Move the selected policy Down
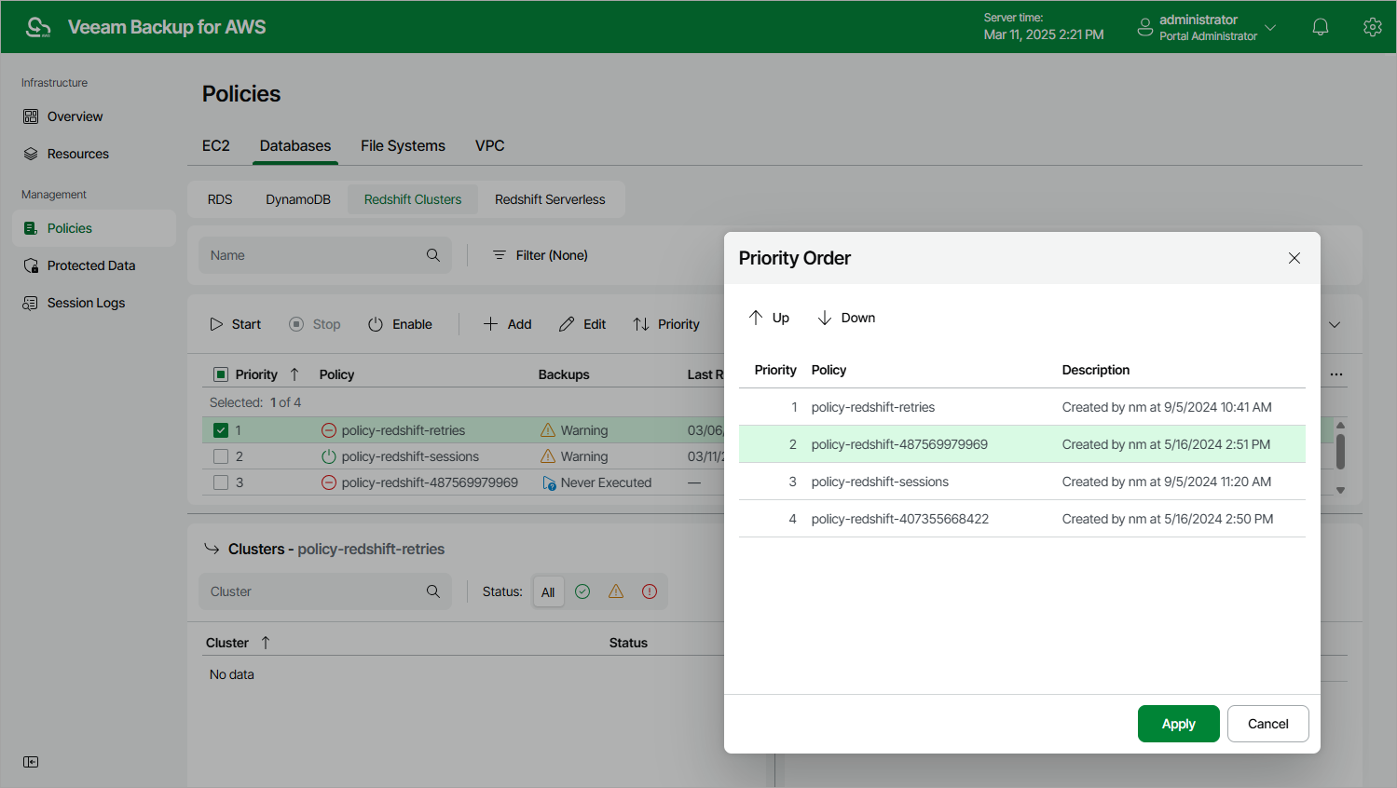The height and width of the screenshot is (788, 1397). 846,318
